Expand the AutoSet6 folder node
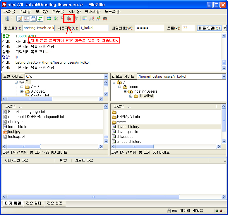Image resolution: width=228 pixels, height=215 pixels. point(22,91)
